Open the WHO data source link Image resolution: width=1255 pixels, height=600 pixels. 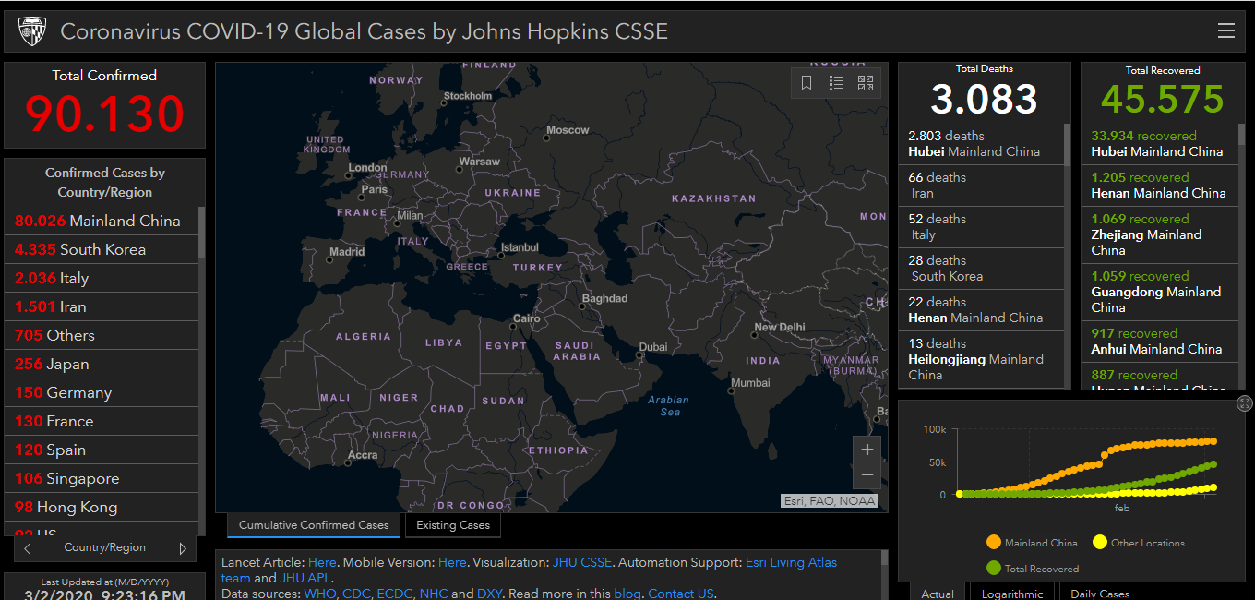click(x=319, y=594)
